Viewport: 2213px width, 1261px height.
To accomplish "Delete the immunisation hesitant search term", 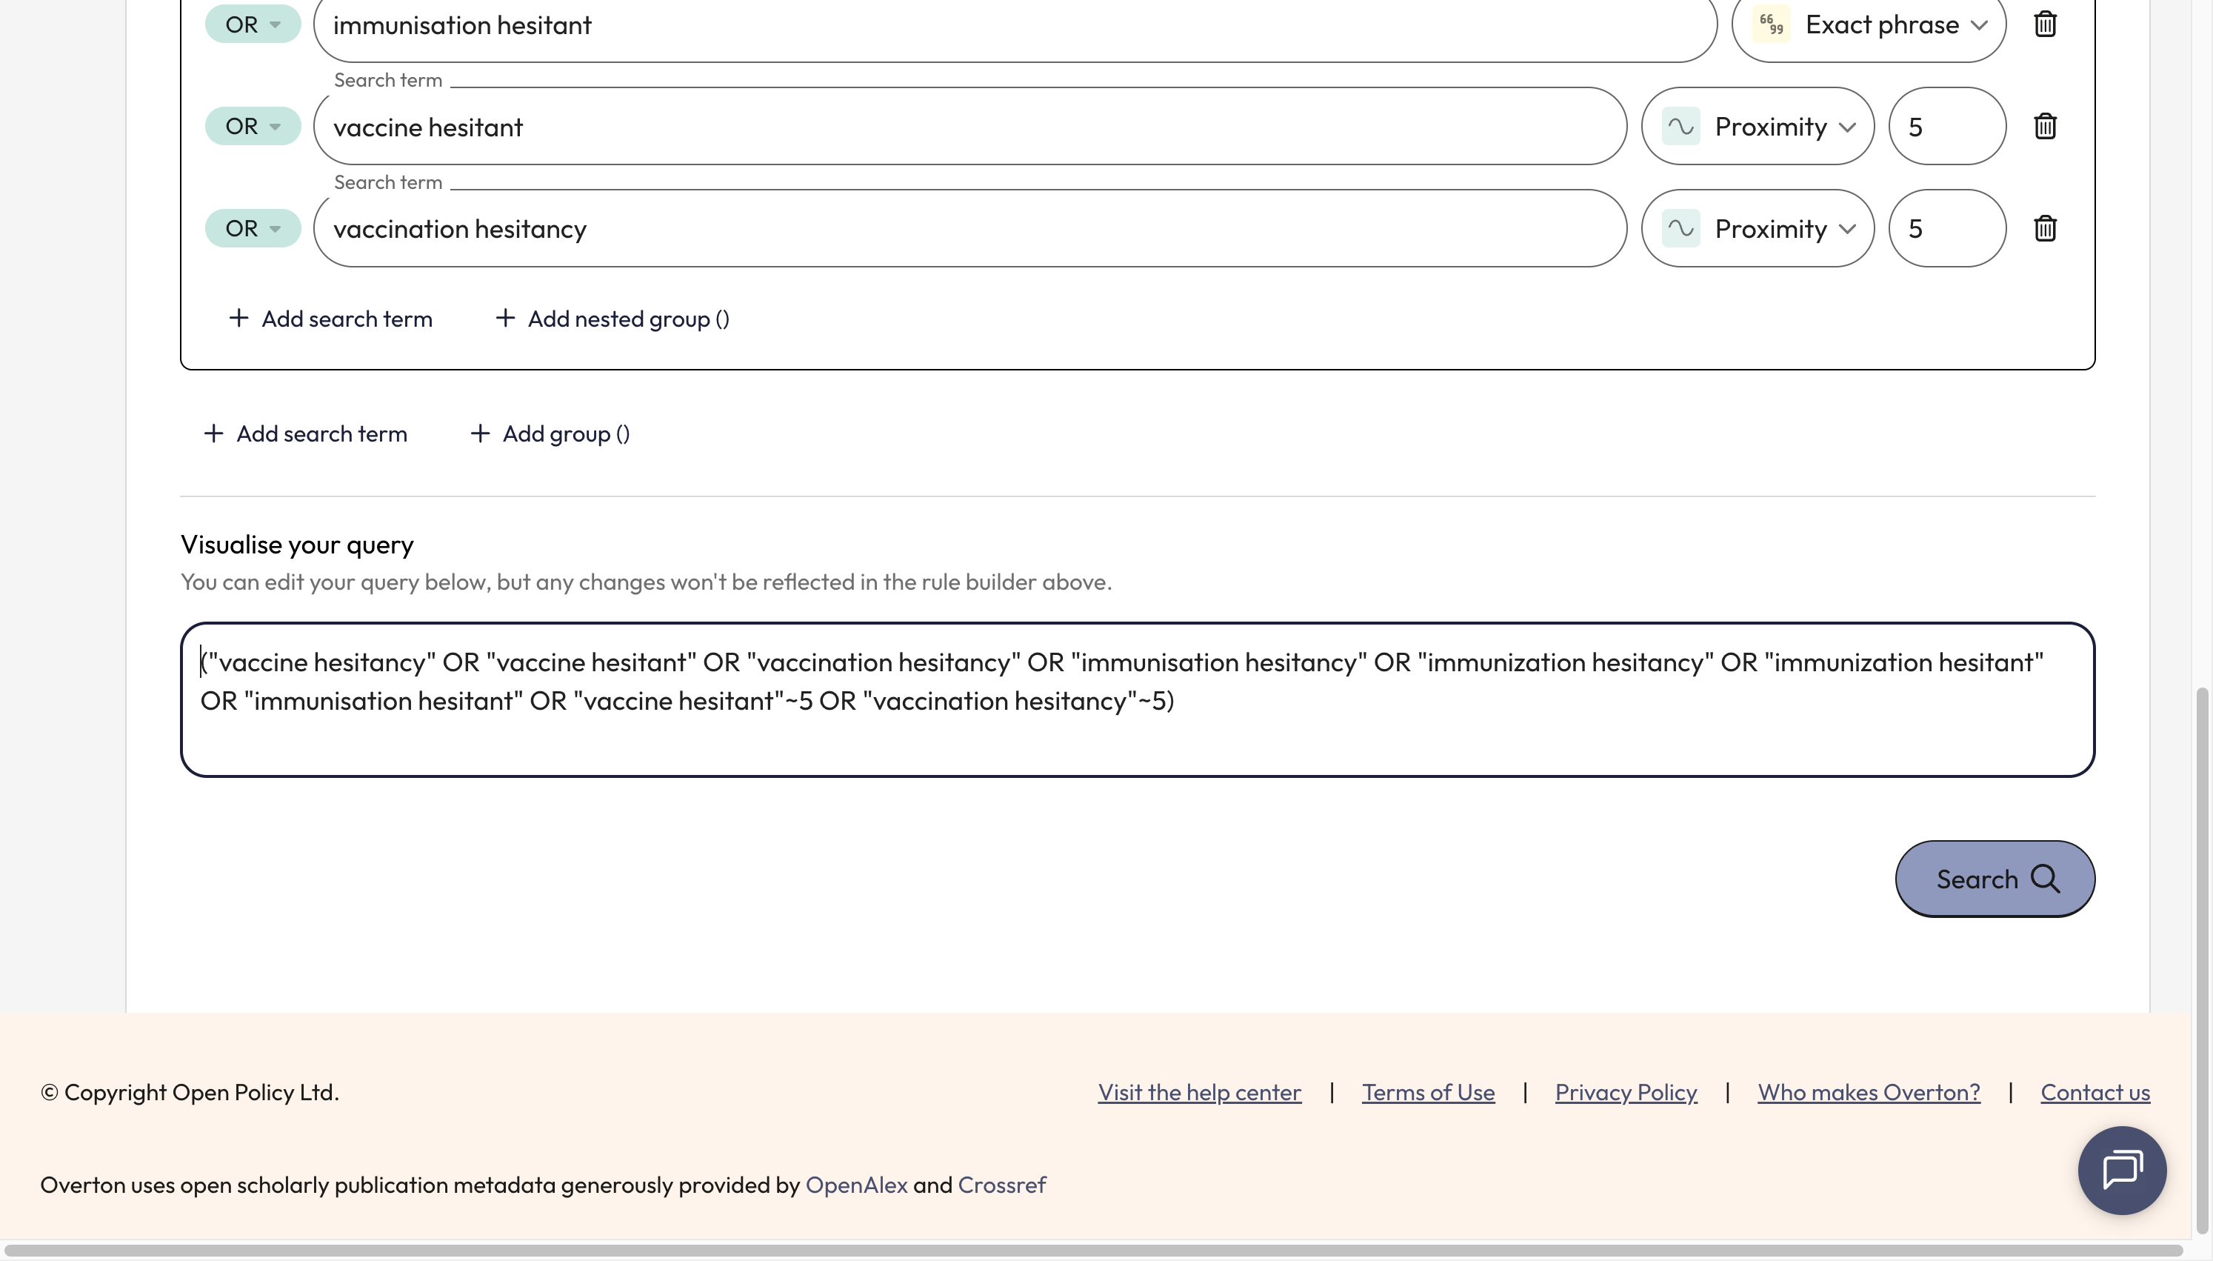I will pyautogui.click(x=2044, y=24).
